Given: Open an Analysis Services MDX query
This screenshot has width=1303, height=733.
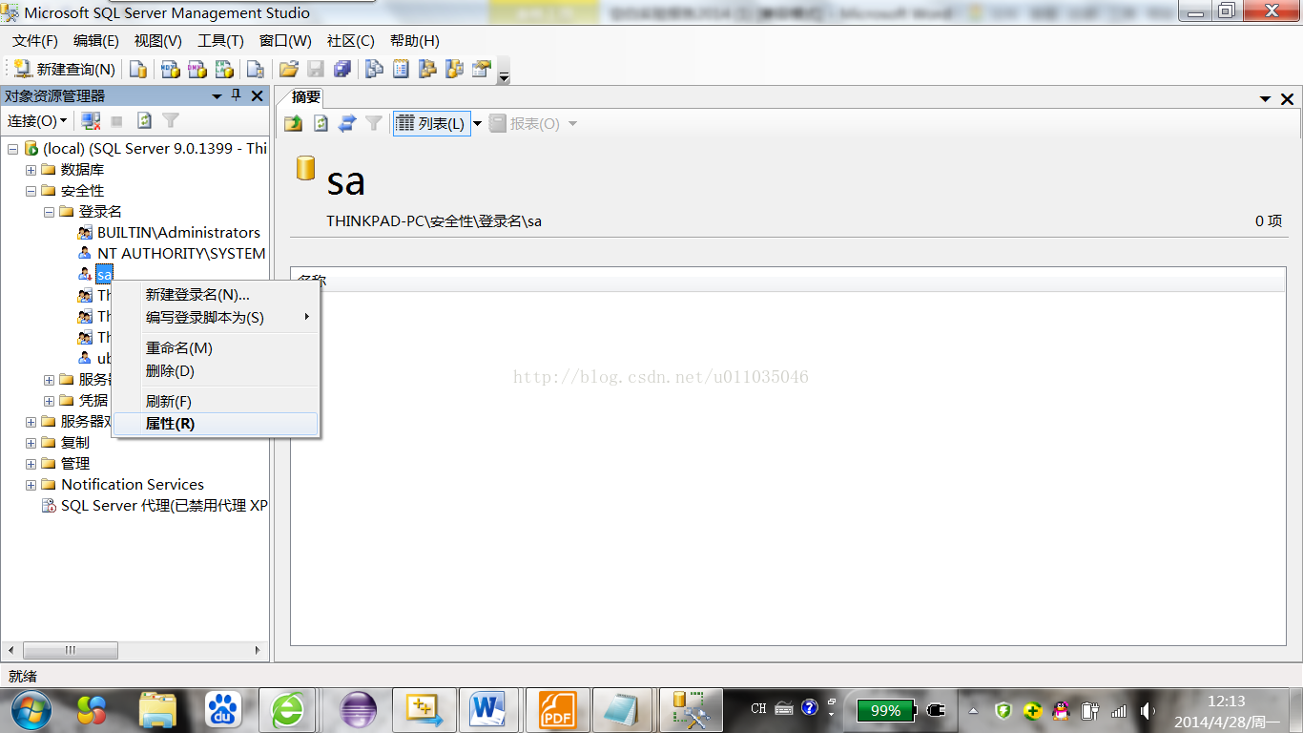Looking at the screenshot, I should pyautogui.click(x=170, y=69).
